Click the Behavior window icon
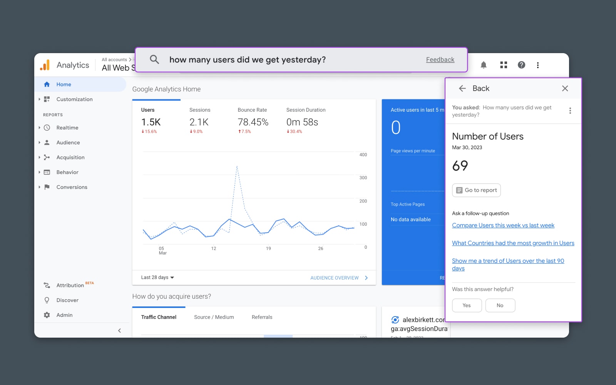 (47, 172)
